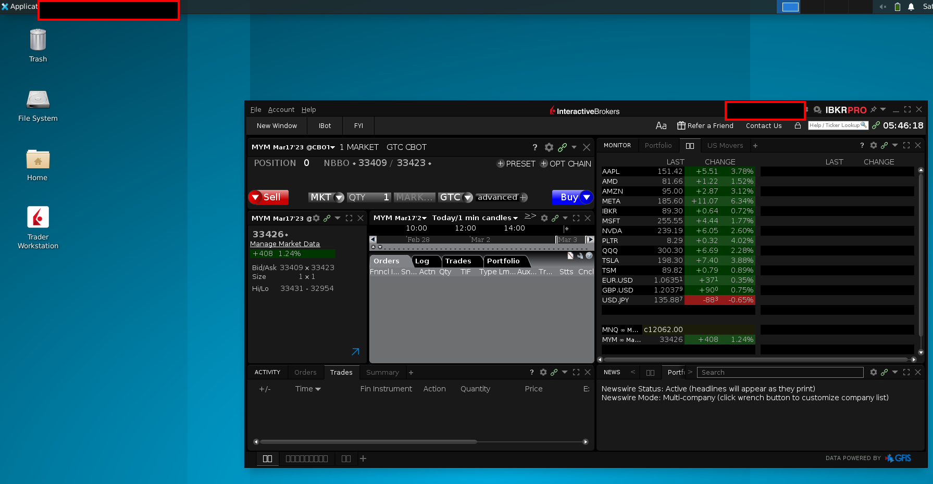The height and width of the screenshot is (484, 933).
Task: Expand the advanced order options
Action: 502,197
